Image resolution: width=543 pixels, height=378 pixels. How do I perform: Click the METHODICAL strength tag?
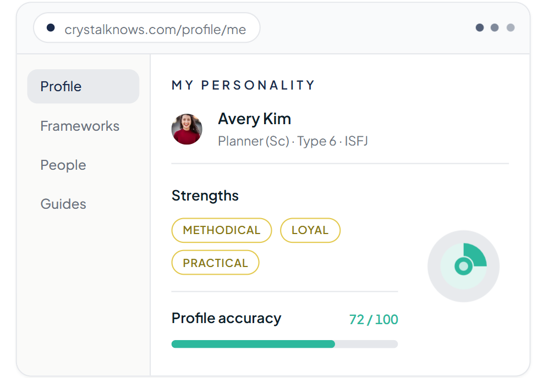point(222,230)
